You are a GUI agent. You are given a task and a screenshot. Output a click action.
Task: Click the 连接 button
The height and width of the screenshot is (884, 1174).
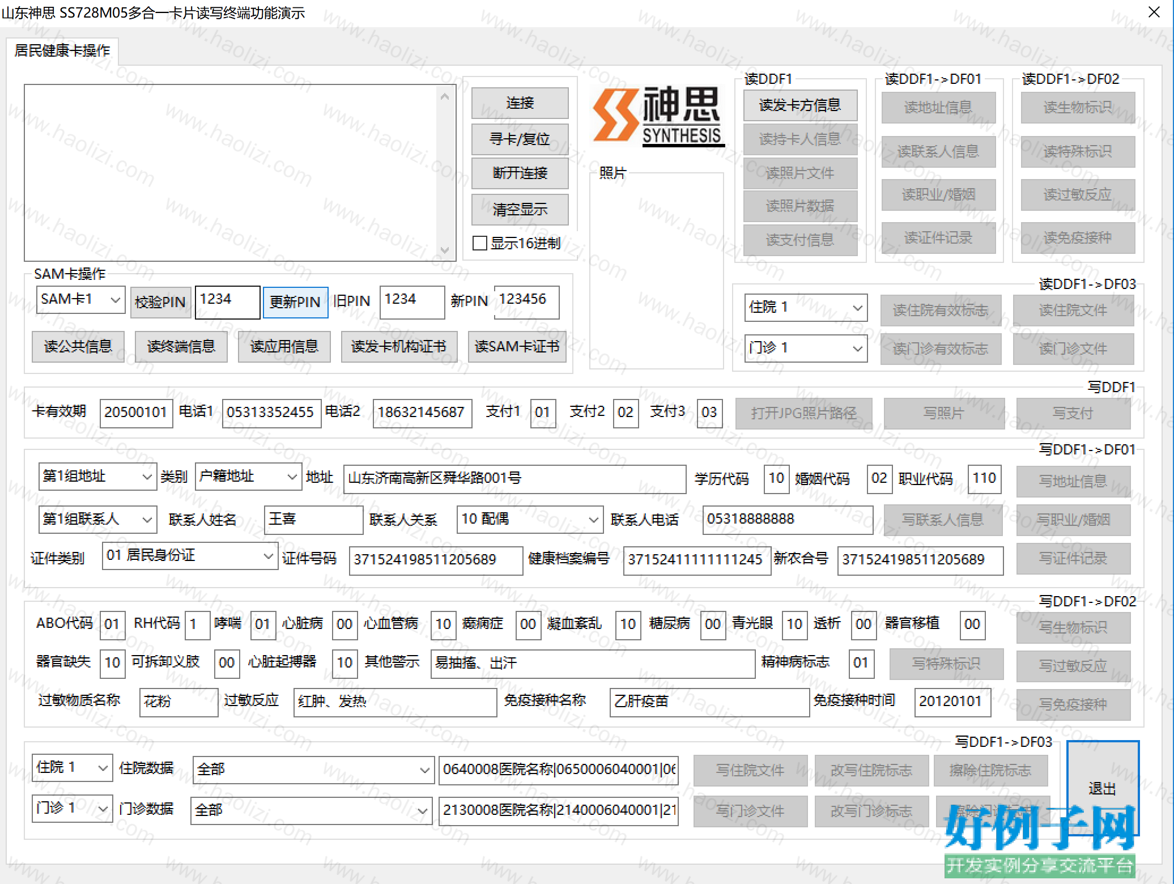pos(520,103)
